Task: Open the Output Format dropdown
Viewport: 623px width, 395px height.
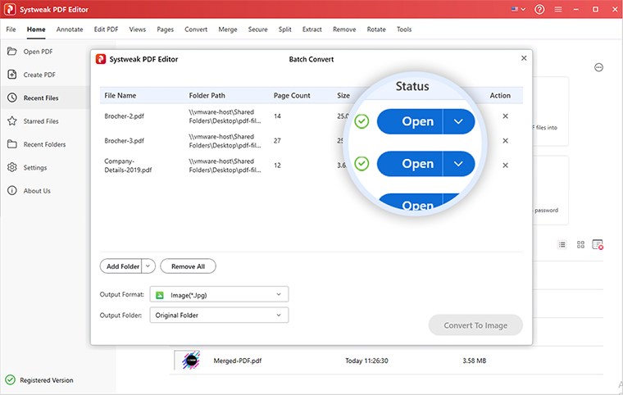Action: click(219, 294)
